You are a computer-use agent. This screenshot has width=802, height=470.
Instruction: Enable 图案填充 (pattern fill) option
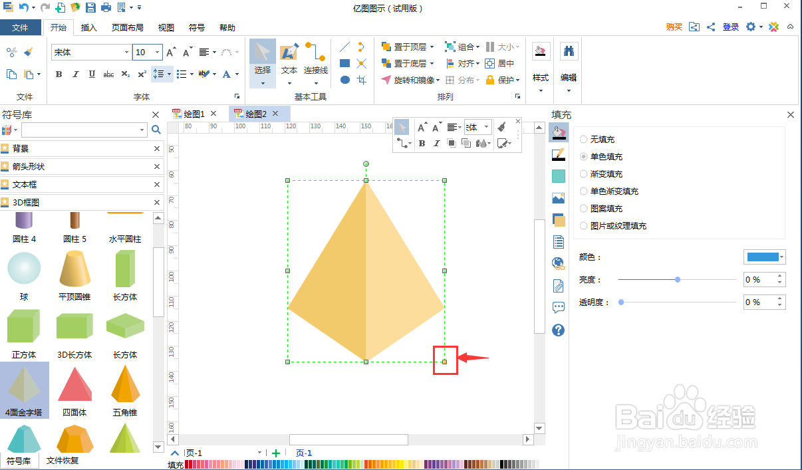point(585,208)
